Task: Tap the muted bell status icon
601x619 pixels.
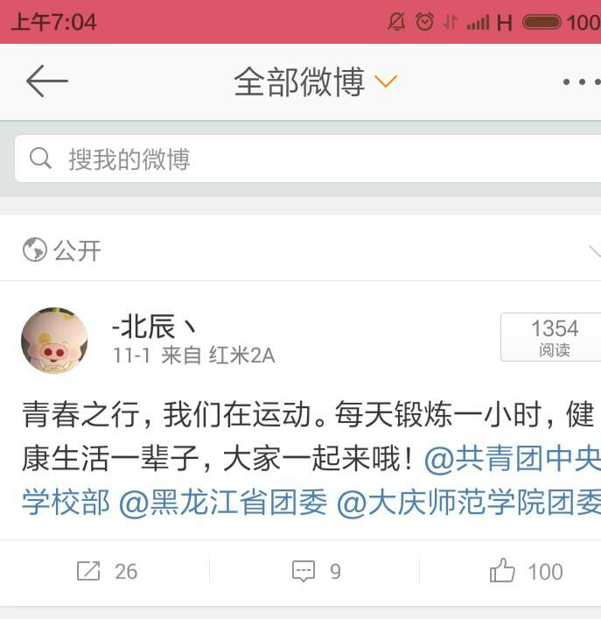Action: tap(396, 22)
